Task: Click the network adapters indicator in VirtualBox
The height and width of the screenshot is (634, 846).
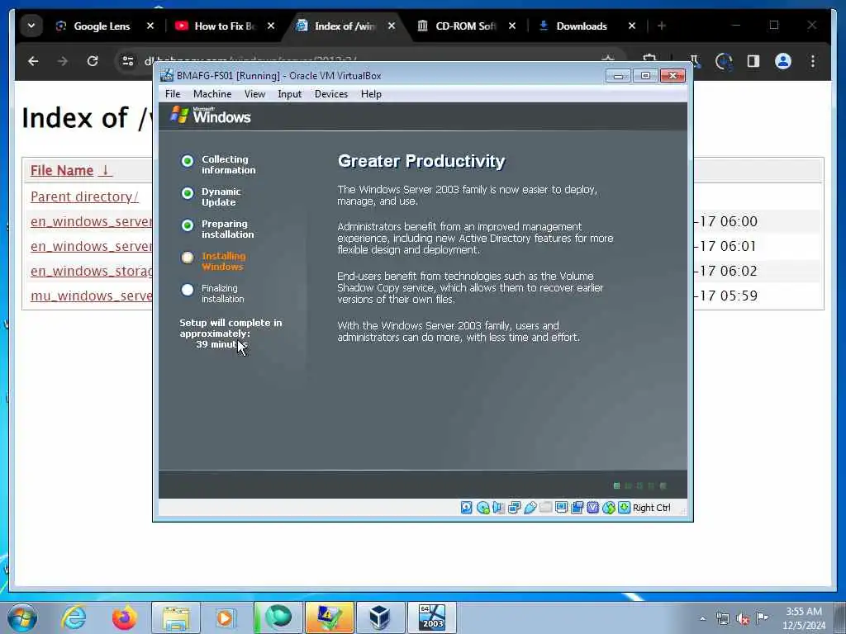Action: coord(514,508)
